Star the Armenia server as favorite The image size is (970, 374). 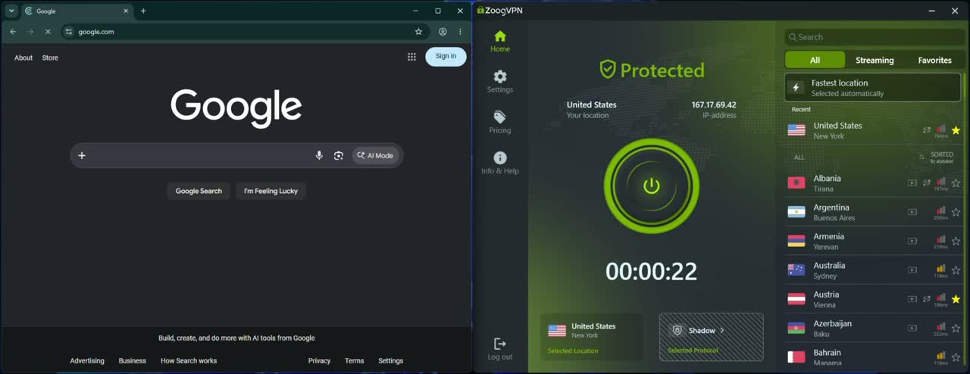[x=956, y=241]
